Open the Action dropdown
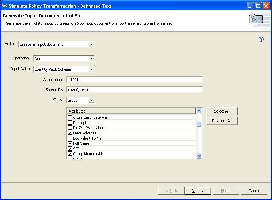The image size is (272, 200). point(91,44)
